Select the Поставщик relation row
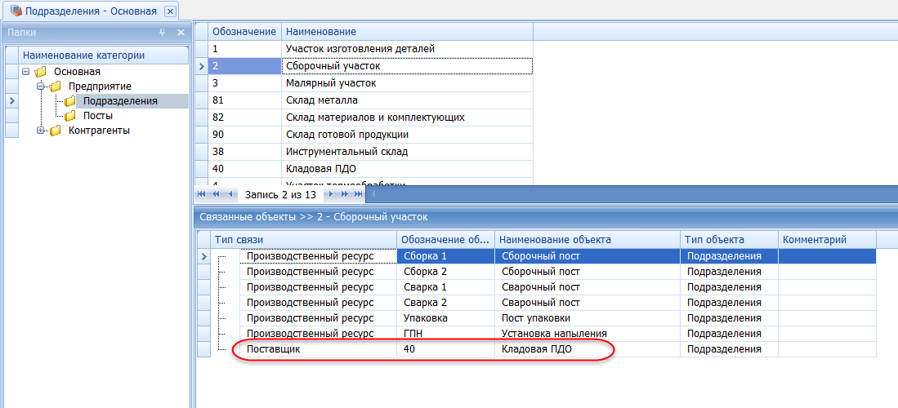This screenshot has width=898, height=408. [x=274, y=349]
